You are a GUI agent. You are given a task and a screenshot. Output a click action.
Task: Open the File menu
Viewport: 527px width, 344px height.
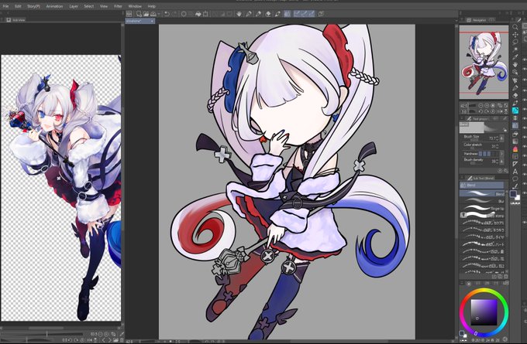point(5,6)
